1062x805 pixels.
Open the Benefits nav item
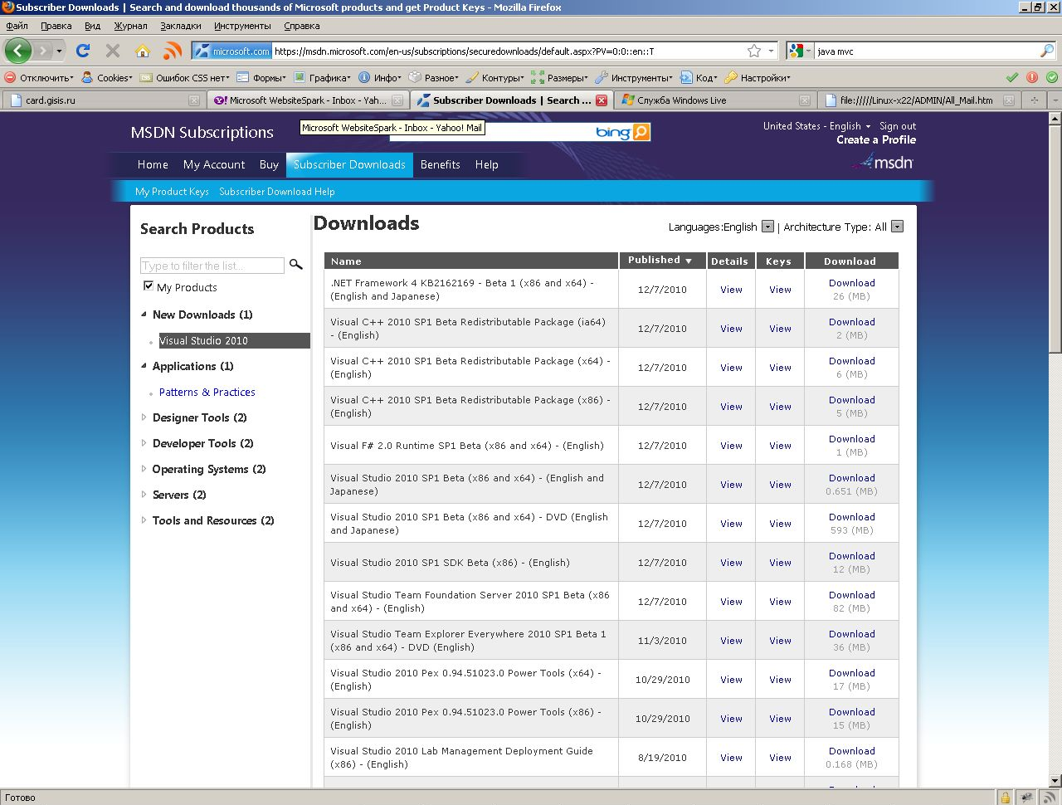[440, 164]
